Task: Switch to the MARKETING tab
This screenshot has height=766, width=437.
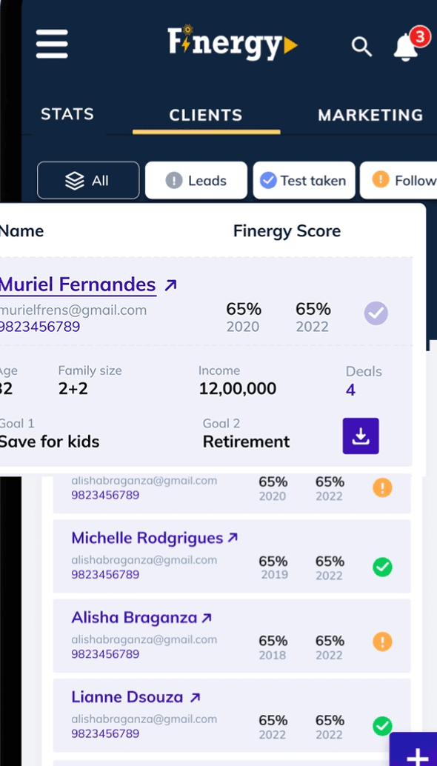Action: [370, 116]
